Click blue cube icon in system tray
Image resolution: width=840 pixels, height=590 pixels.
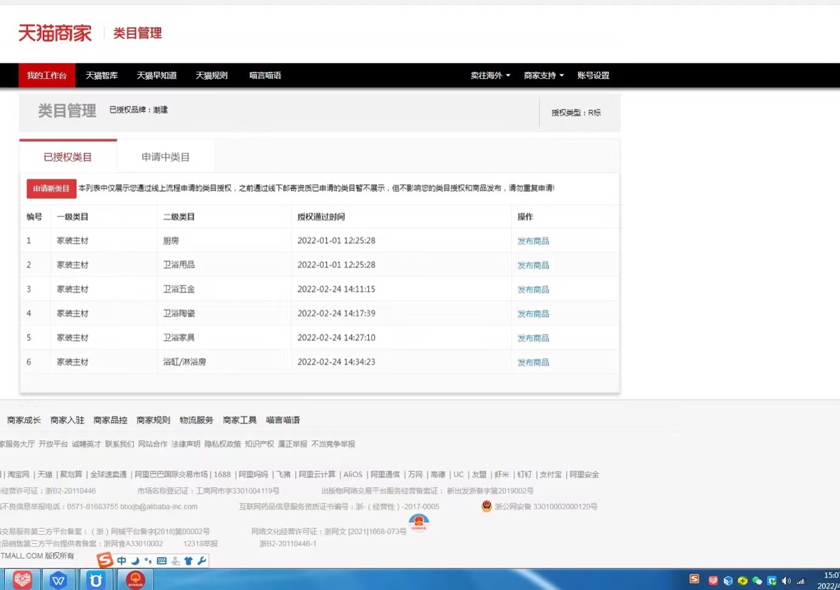click(728, 580)
